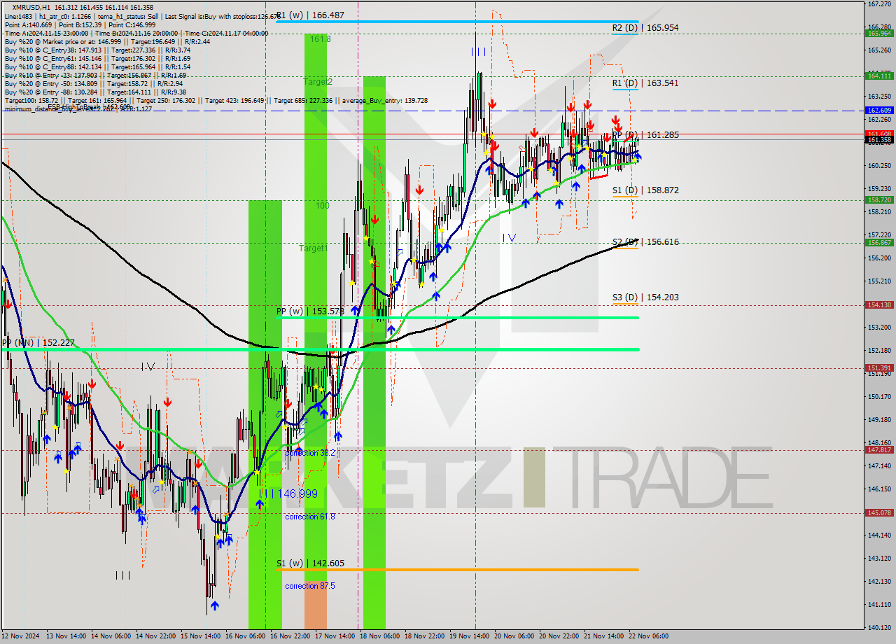The height and width of the screenshot is (644, 896).
Task: Click the correction 38.2 label
Action: pyautogui.click(x=310, y=453)
